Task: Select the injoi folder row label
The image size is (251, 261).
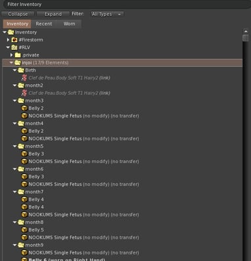Action: pyautogui.click(x=45, y=62)
